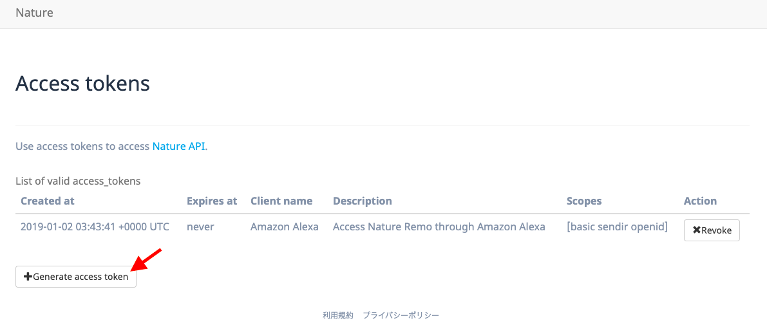This screenshot has height=332, width=767.
Task: Click the plus icon on Generate access token
Action: point(28,277)
